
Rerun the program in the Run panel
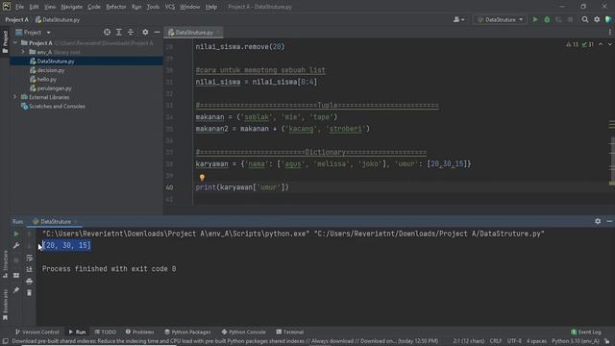[16, 235]
